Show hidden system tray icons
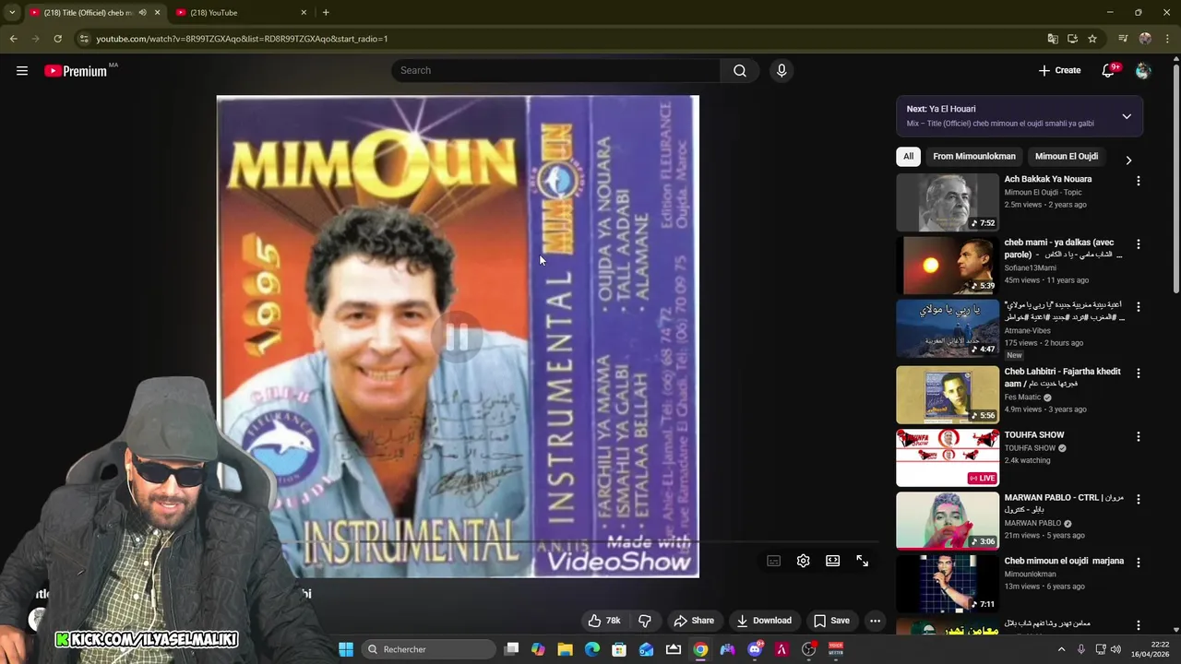This screenshot has width=1181, height=664. pos(1061,649)
